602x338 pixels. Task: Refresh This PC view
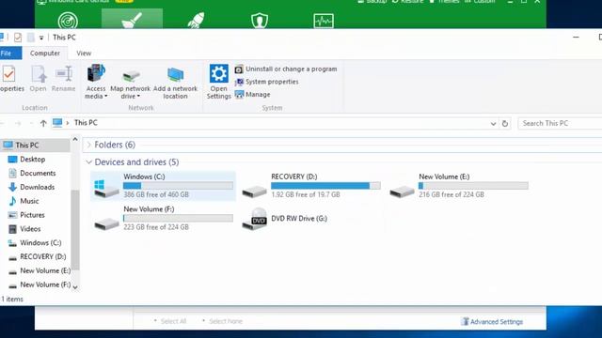click(505, 123)
